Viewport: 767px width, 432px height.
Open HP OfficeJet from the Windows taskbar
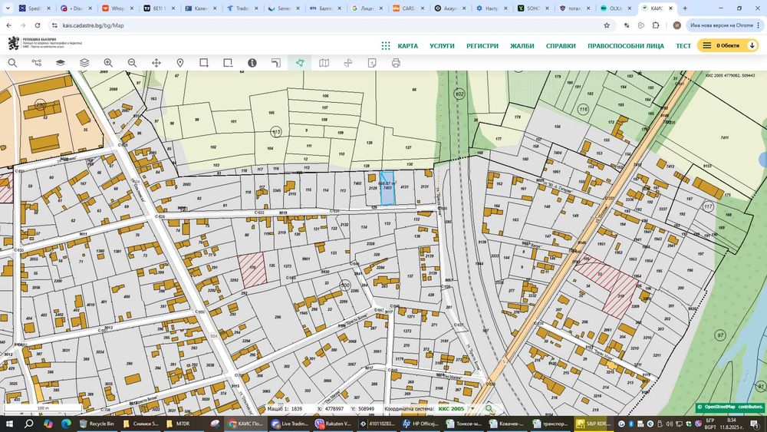tap(420, 424)
